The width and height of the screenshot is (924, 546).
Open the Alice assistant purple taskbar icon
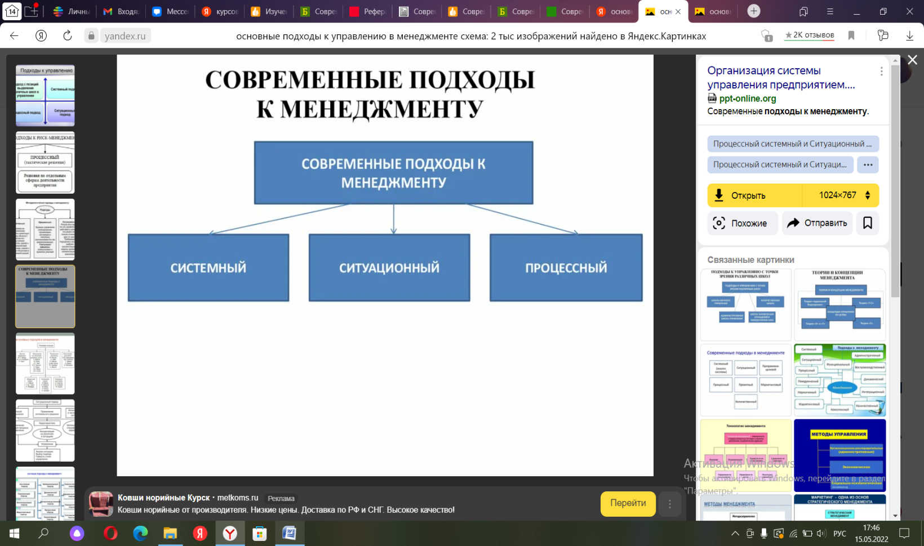point(77,533)
